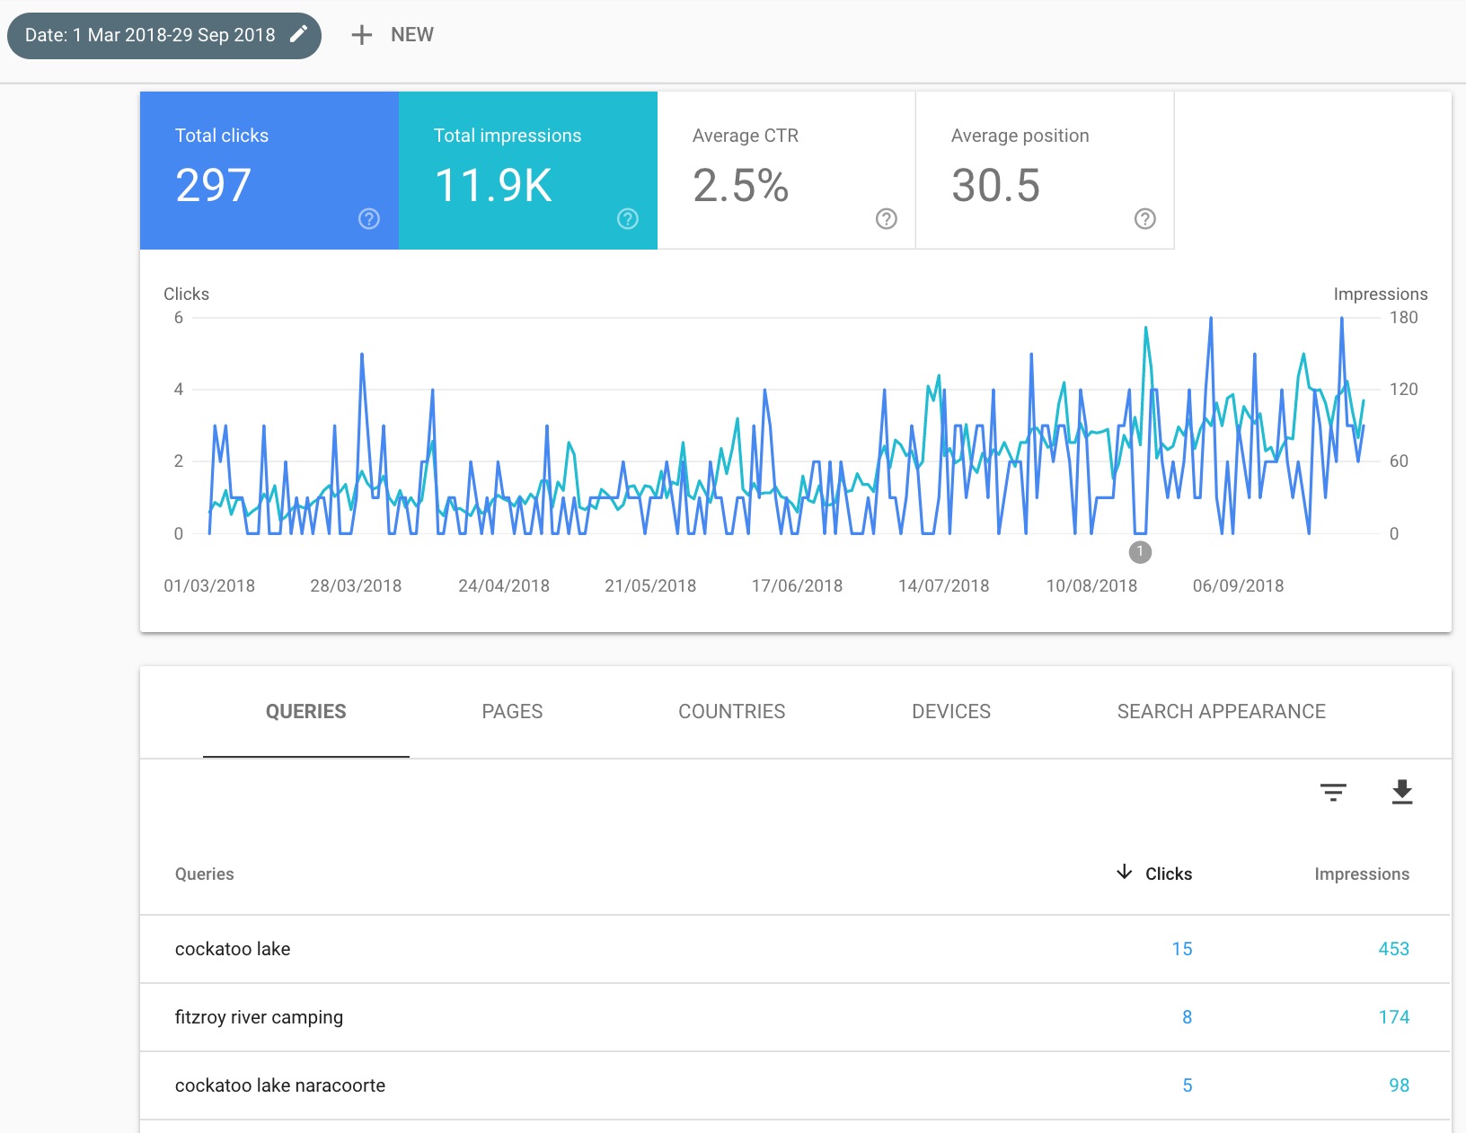Screen dimensions: 1466x1133
Task: Click the pencil icon to edit date range
Action: pos(298,34)
